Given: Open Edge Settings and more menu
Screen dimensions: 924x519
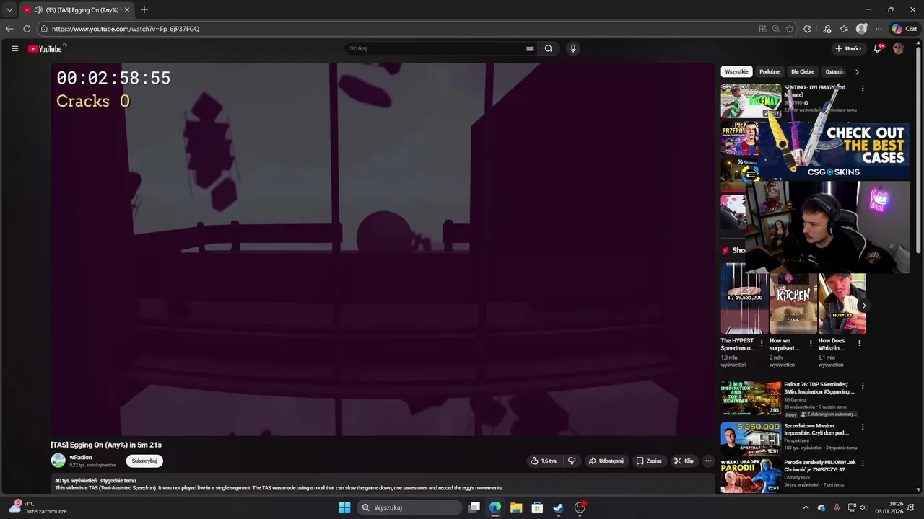Looking at the screenshot, I should click(x=879, y=29).
